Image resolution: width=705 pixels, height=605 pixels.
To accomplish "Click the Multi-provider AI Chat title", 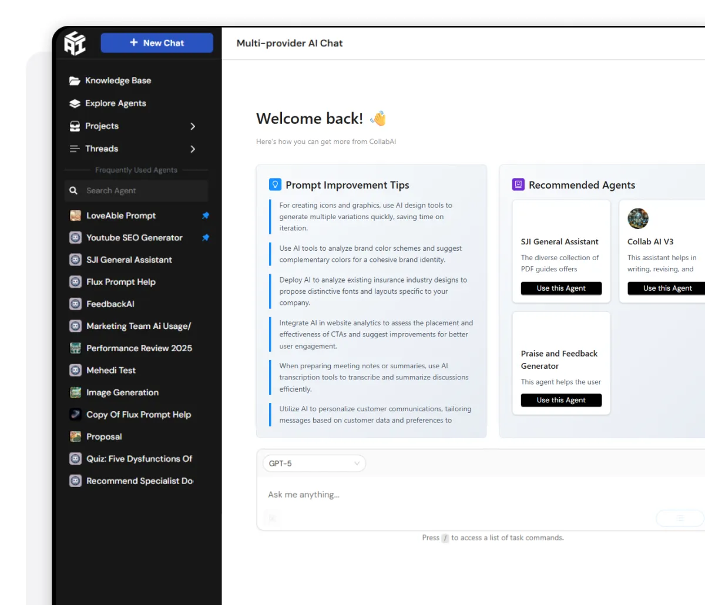I will (290, 43).
